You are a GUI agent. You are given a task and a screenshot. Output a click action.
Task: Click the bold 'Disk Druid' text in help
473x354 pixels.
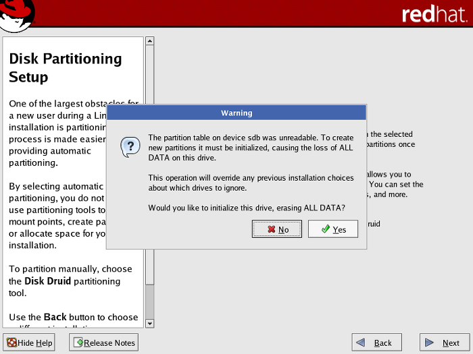click(x=48, y=281)
